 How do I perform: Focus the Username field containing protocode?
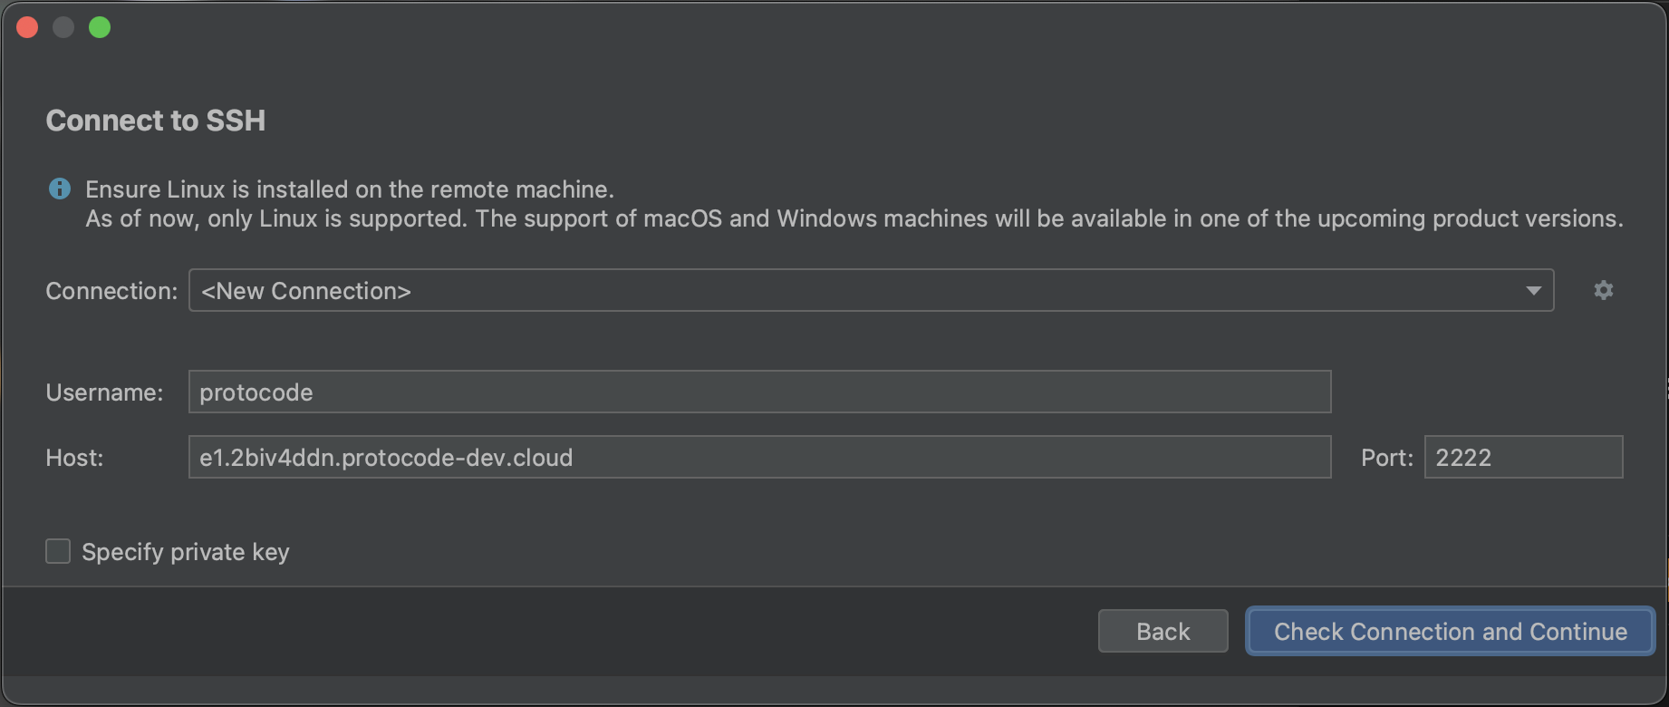coord(759,392)
